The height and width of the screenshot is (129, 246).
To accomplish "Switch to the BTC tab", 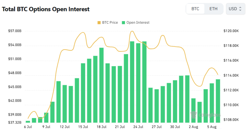I will pos(195,9).
